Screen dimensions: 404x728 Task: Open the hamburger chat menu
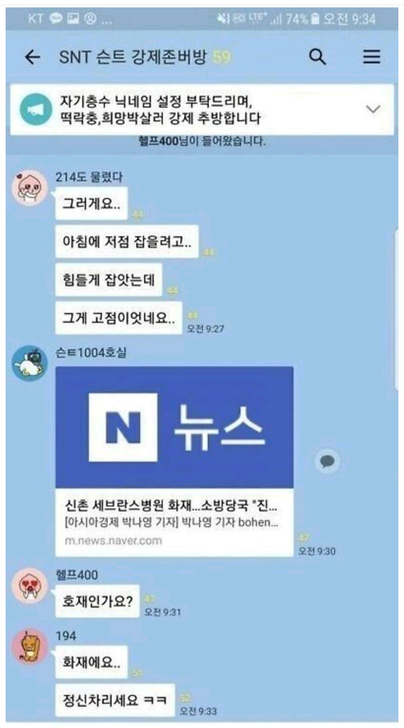[372, 57]
